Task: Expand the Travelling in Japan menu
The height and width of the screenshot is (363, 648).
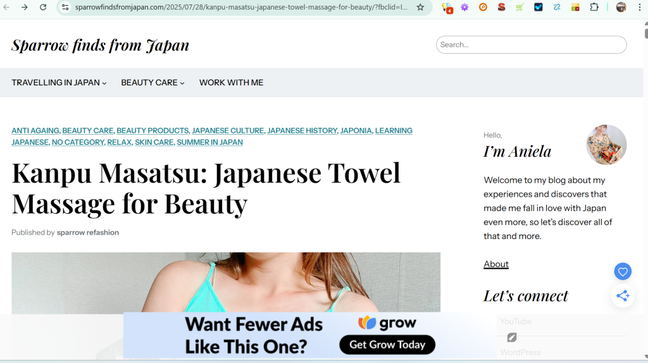Action: pyautogui.click(x=59, y=83)
